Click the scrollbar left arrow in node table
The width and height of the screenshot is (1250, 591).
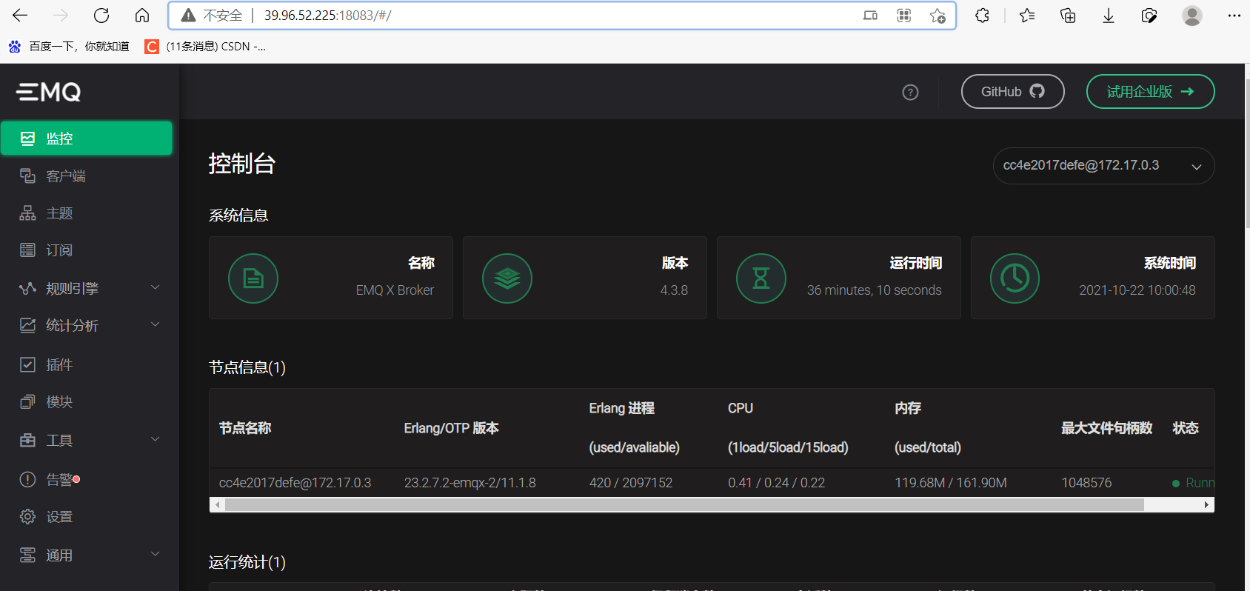tap(217, 504)
